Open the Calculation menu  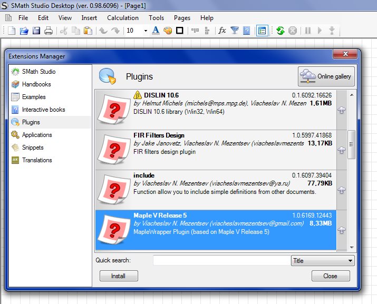click(122, 18)
